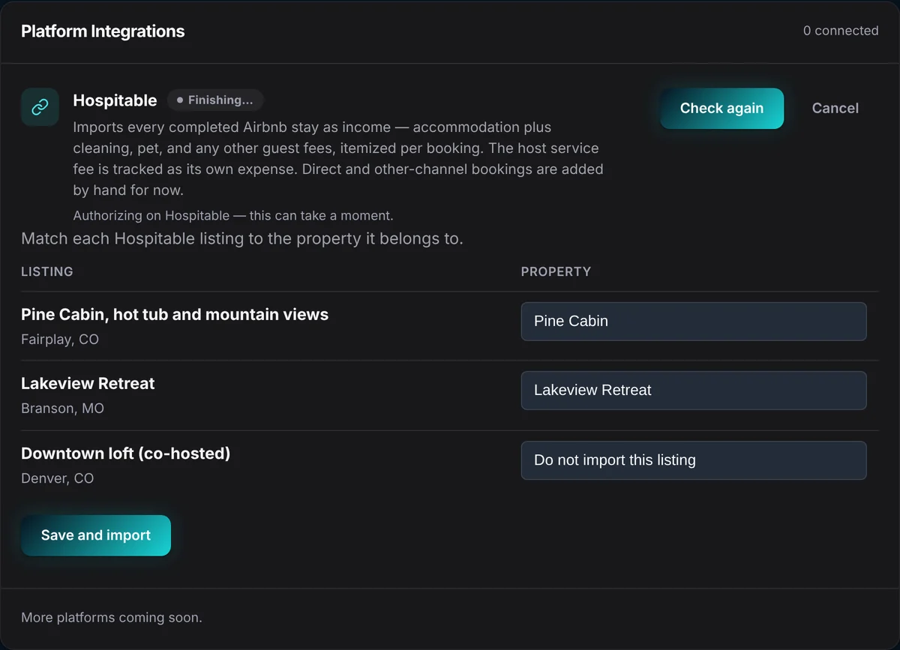Click the '0 connected' counter
900x650 pixels.
pyautogui.click(x=841, y=31)
